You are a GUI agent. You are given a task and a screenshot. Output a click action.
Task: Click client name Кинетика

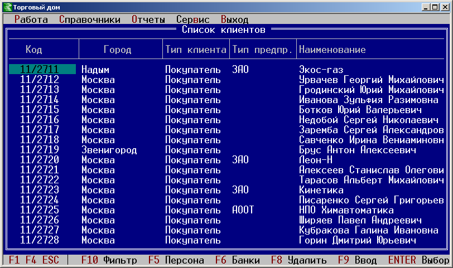321,190
